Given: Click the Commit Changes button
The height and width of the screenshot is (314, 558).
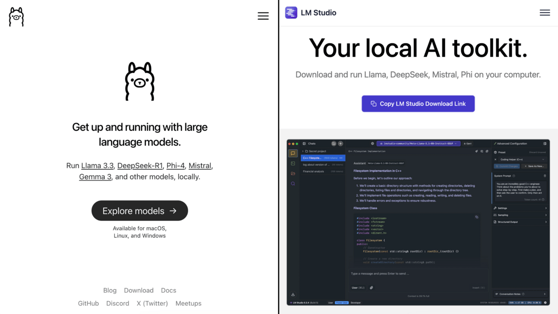Looking at the screenshot, I should [507, 166].
